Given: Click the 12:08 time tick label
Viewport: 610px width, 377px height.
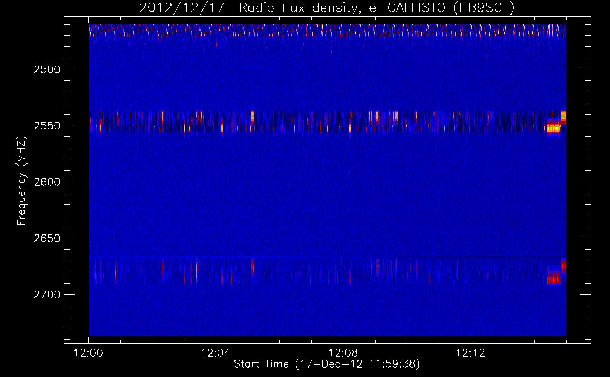Looking at the screenshot, I should coord(343,353).
